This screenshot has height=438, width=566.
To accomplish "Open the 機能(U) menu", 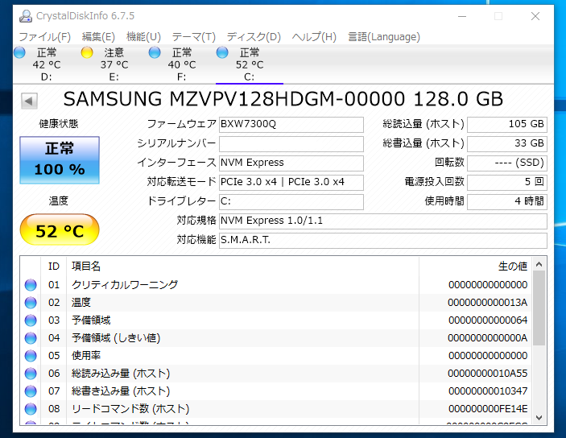I will point(143,37).
